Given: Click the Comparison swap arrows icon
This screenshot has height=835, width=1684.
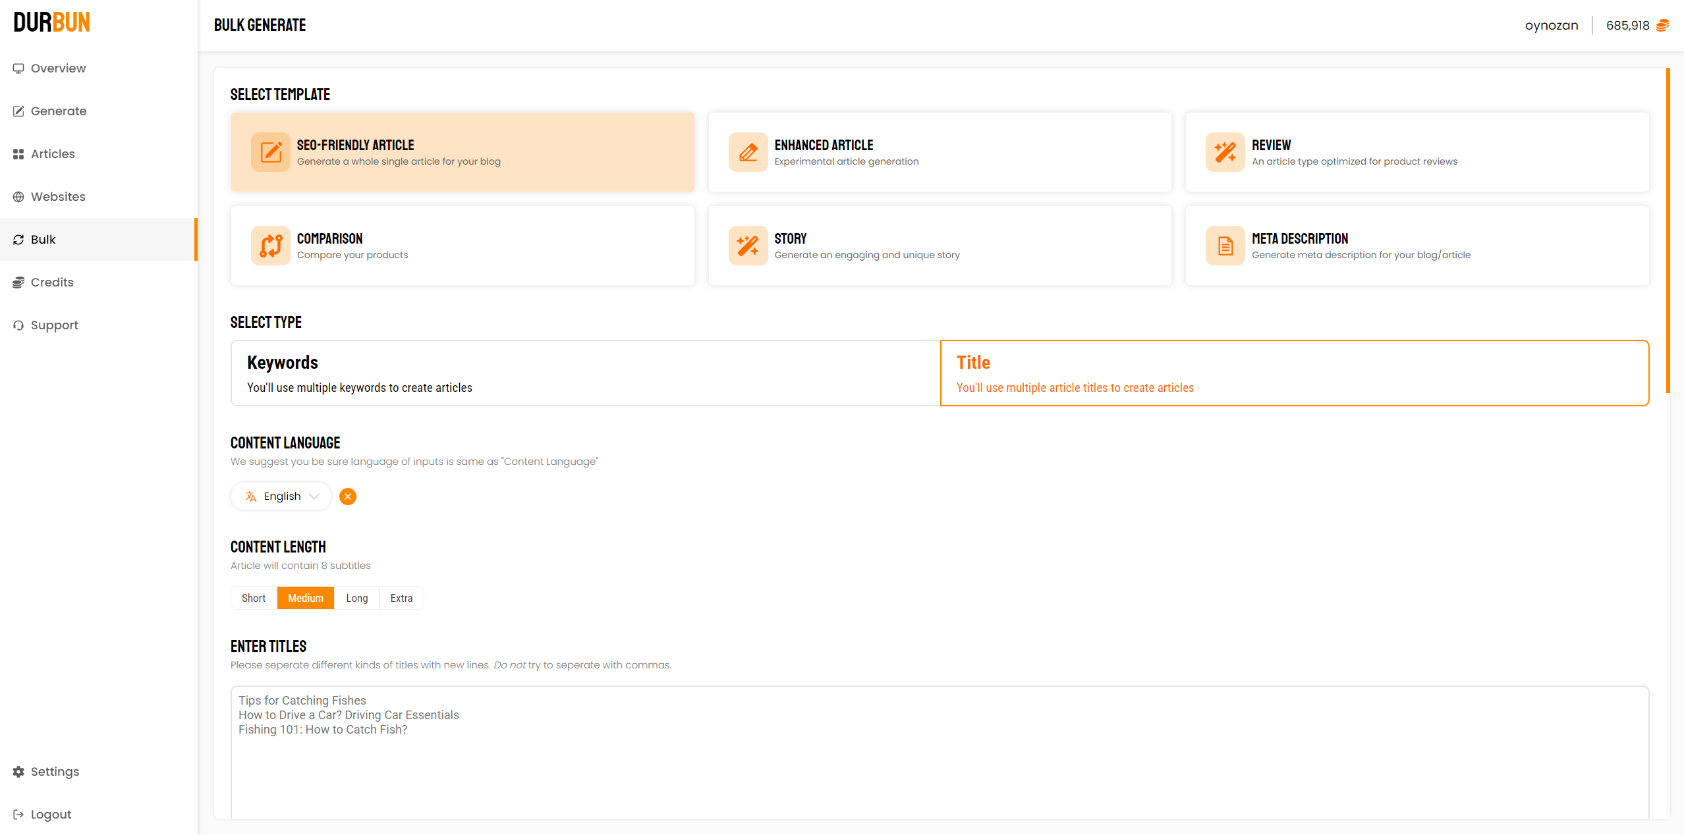Looking at the screenshot, I should tap(270, 246).
